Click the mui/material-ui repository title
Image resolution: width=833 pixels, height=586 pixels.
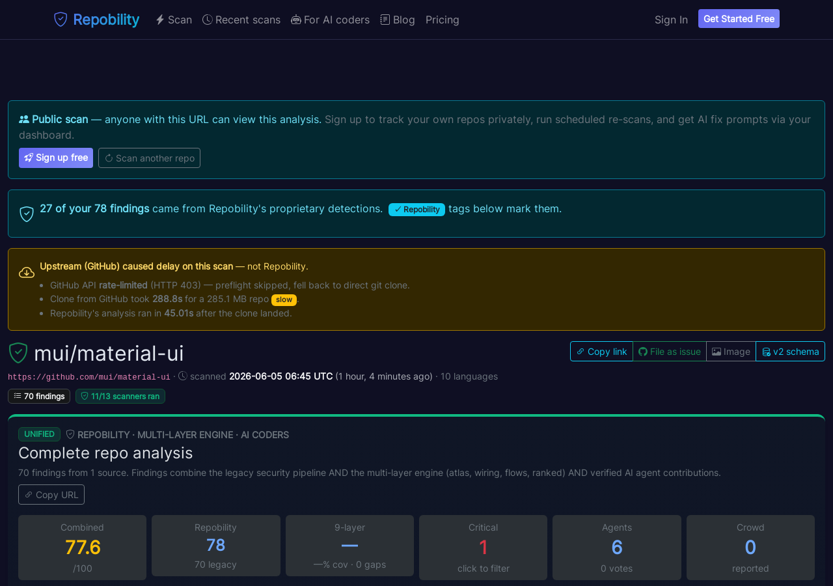point(109,353)
